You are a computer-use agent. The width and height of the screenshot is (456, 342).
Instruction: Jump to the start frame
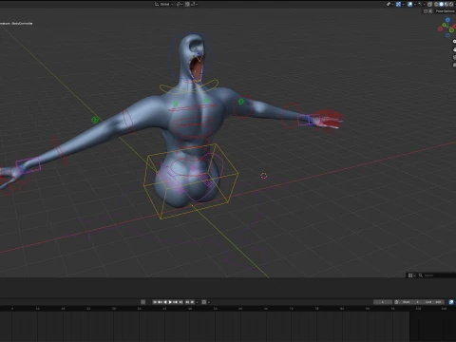click(x=155, y=302)
